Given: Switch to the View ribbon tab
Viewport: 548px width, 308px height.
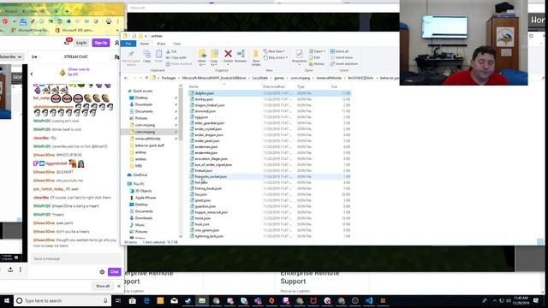Looking at the screenshot, I should [x=177, y=44].
